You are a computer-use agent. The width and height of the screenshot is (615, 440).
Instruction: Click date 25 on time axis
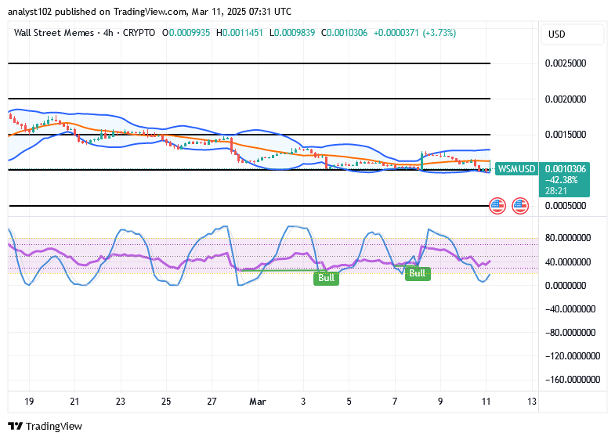click(166, 402)
